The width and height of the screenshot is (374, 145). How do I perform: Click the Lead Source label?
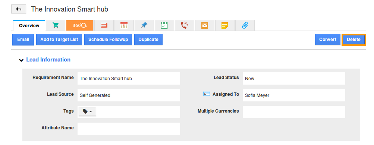(x=60, y=94)
